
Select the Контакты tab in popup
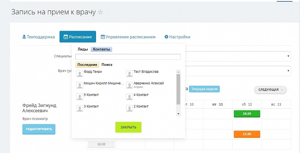click(x=101, y=49)
